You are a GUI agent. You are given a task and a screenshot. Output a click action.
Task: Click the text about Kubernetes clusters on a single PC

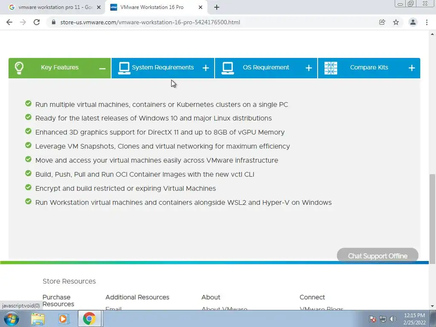[161, 105]
